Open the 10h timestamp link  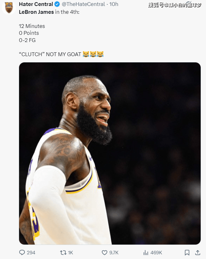coord(114,4)
